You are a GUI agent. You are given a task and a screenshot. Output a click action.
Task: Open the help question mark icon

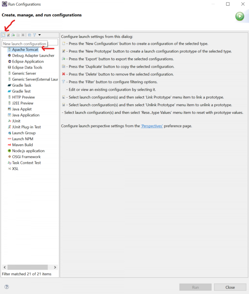6,287
